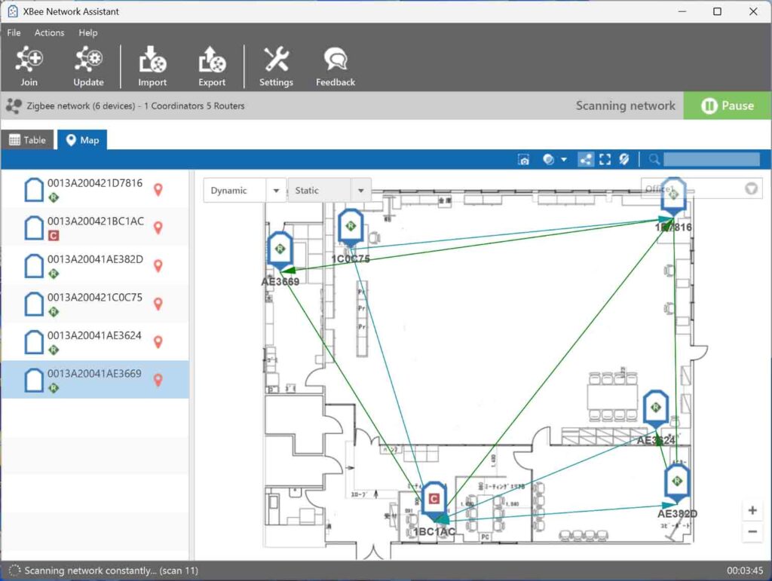Switch to the Table tab
The image size is (772, 581).
[x=28, y=140]
